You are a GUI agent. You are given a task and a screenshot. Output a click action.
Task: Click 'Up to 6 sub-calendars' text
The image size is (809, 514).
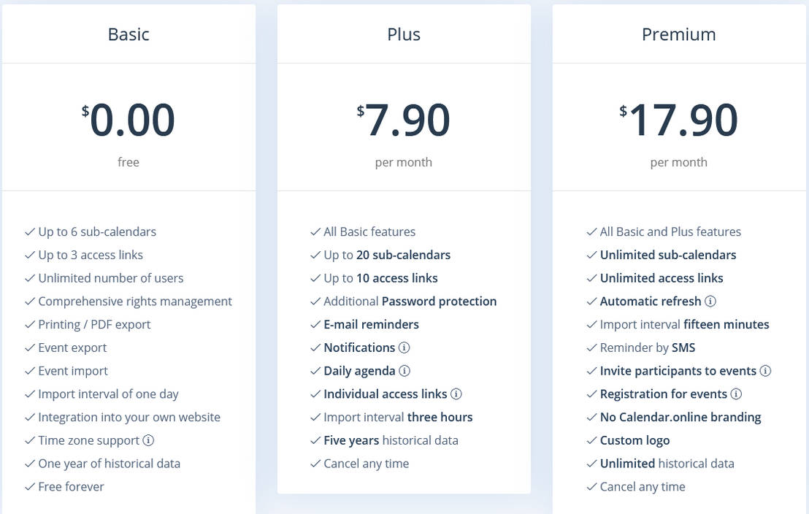(x=97, y=231)
